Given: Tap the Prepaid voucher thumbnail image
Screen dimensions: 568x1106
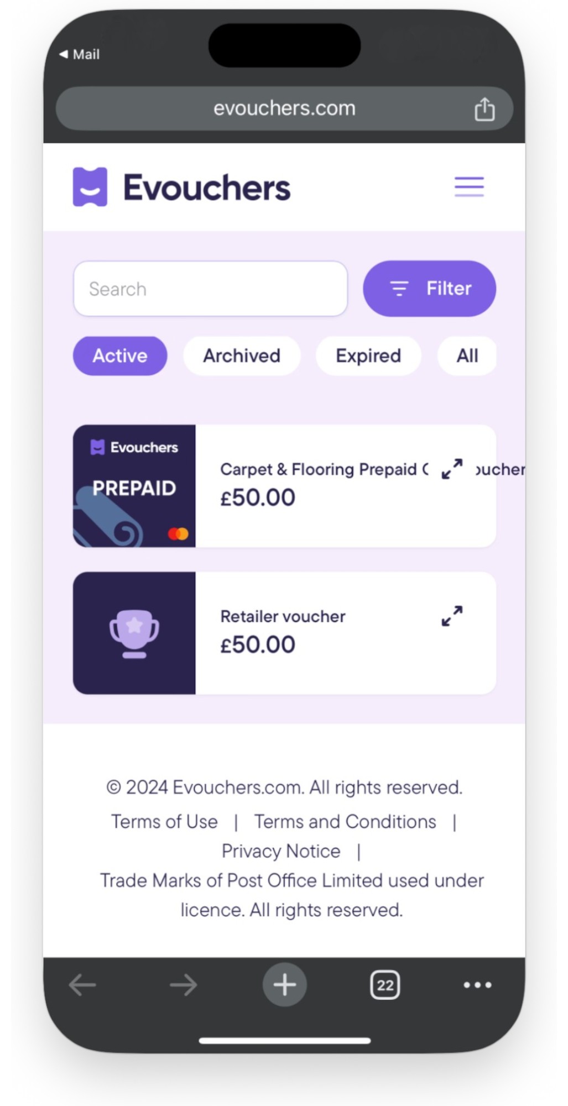Looking at the screenshot, I should pos(134,486).
